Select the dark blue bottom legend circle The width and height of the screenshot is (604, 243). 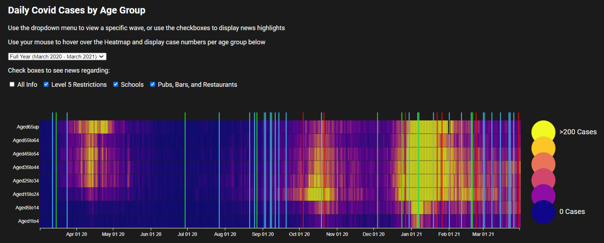click(x=543, y=212)
